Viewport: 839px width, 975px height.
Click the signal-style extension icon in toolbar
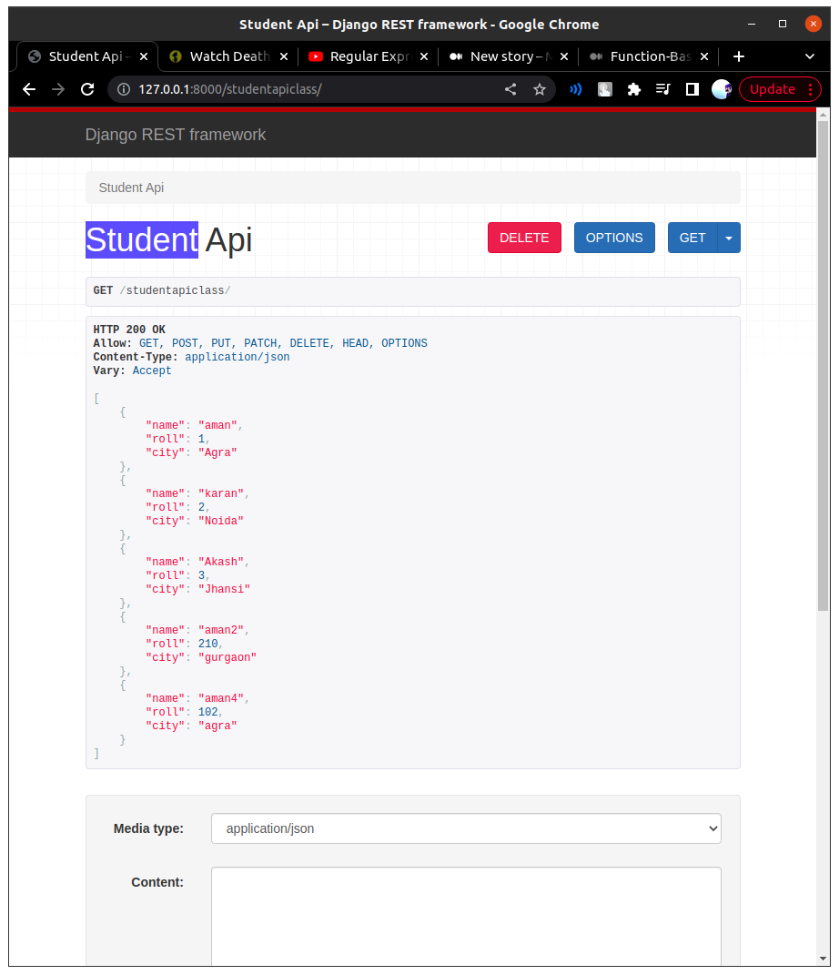coord(574,89)
